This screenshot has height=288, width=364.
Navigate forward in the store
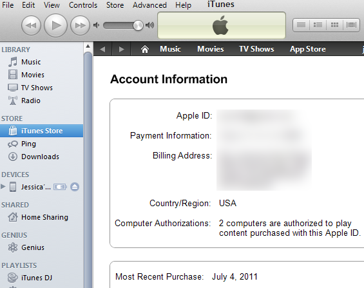[121, 49]
